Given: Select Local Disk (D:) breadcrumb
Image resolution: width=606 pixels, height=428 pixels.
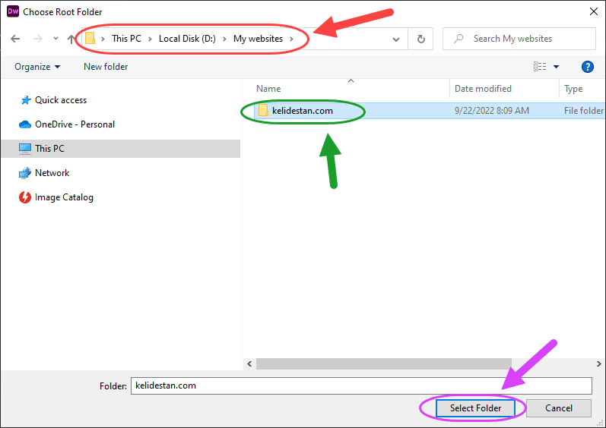Looking at the screenshot, I should pyautogui.click(x=188, y=39).
